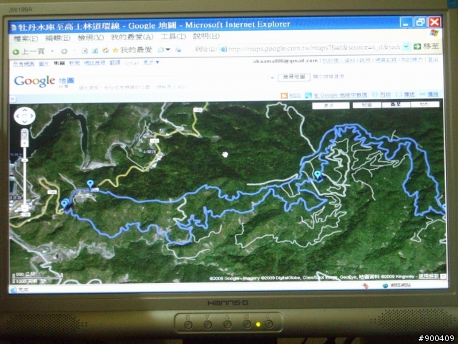458x344 pixels.
Task: Pan the map left with the arrow
Action: [x=18, y=116]
